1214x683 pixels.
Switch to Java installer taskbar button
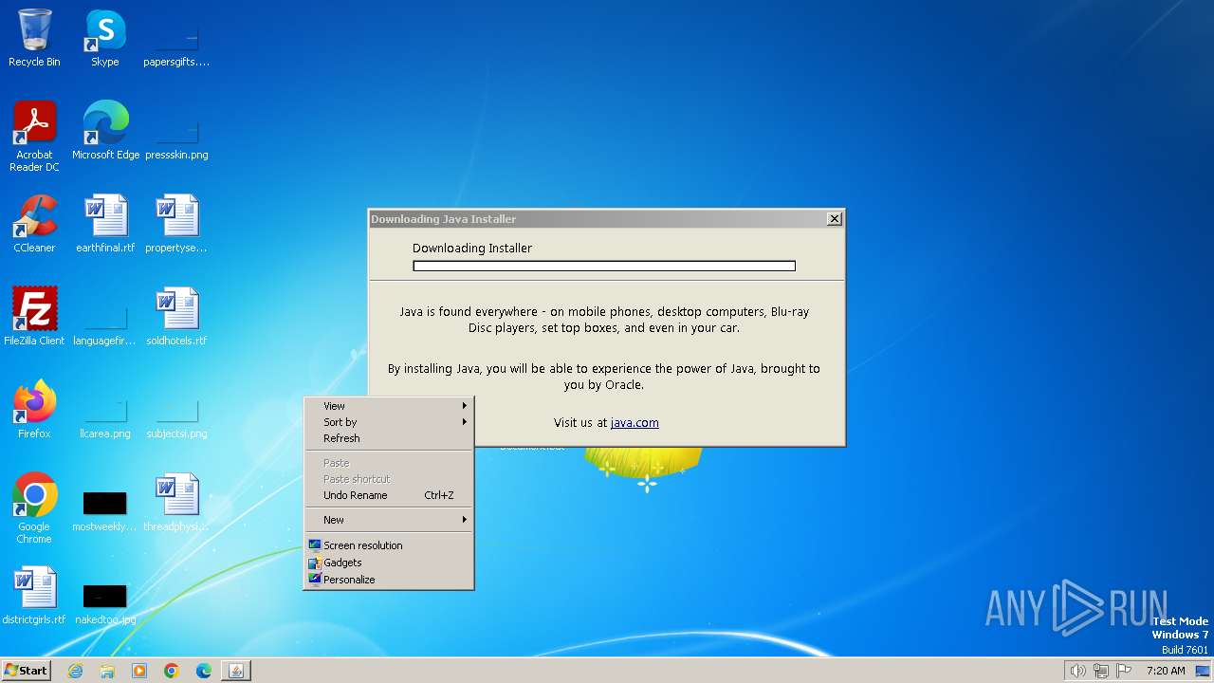click(236, 671)
